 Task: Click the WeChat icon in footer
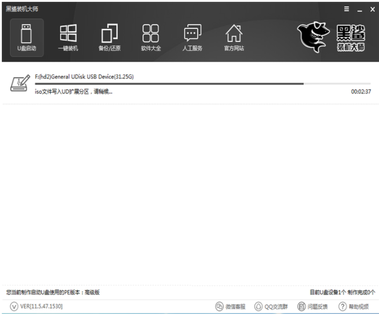click(x=219, y=306)
